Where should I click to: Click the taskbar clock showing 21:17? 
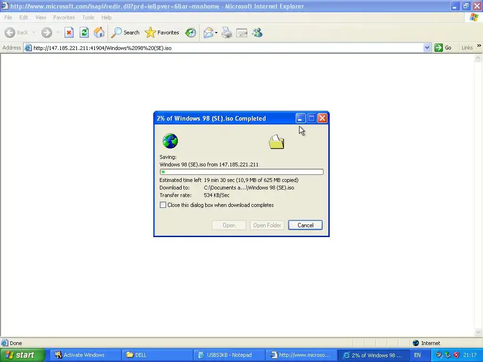tap(470, 355)
